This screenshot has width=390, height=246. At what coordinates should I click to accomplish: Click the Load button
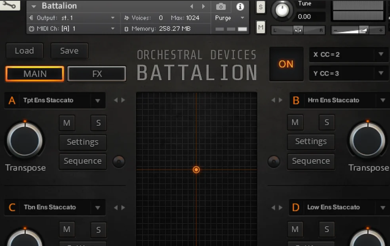tap(24, 51)
